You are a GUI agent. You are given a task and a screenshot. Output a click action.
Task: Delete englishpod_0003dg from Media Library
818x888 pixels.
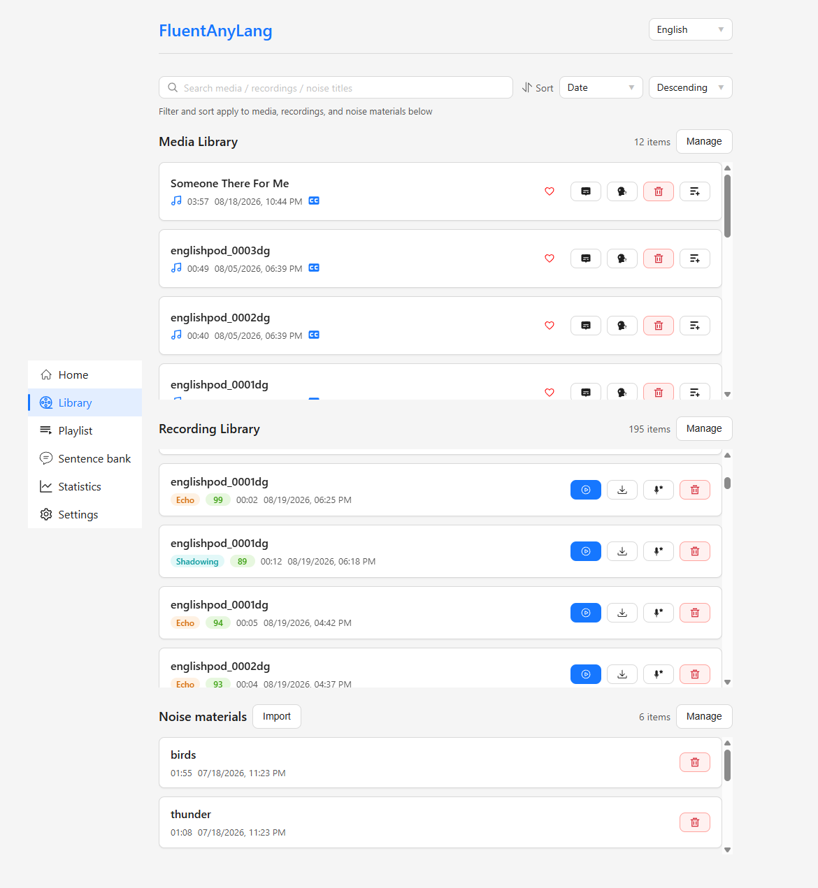click(x=659, y=259)
